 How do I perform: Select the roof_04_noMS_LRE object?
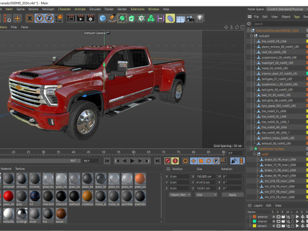(x=274, y=52)
